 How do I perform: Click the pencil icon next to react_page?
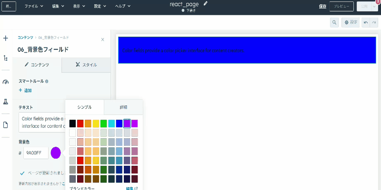[x=206, y=4]
